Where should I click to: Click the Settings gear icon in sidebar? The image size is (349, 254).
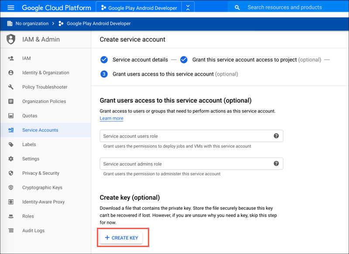(x=11, y=159)
